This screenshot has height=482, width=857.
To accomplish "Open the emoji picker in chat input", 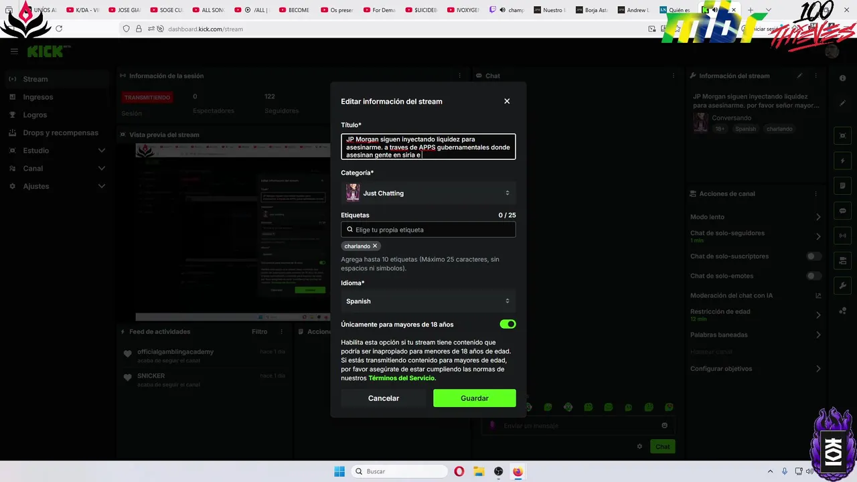I will [x=664, y=425].
